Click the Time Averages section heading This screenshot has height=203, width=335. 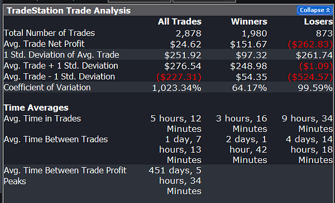[x=36, y=107]
